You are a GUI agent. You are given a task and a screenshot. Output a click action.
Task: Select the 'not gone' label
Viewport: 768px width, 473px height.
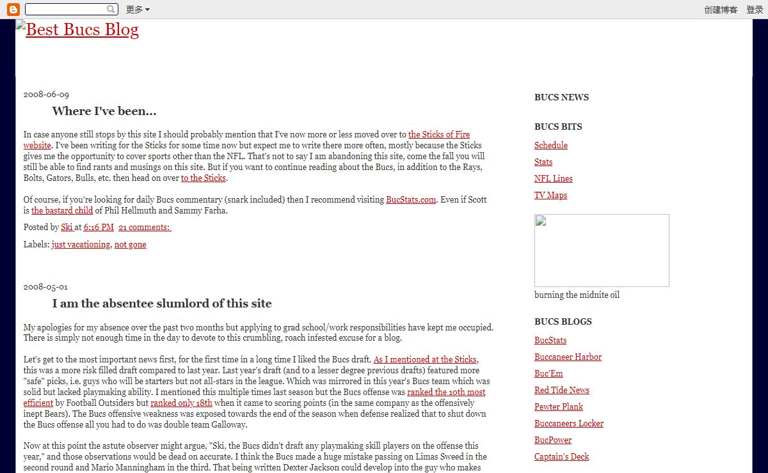point(131,244)
